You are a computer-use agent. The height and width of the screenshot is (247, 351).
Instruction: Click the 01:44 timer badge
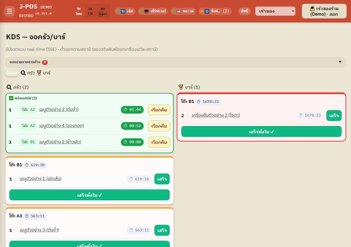pos(132,110)
